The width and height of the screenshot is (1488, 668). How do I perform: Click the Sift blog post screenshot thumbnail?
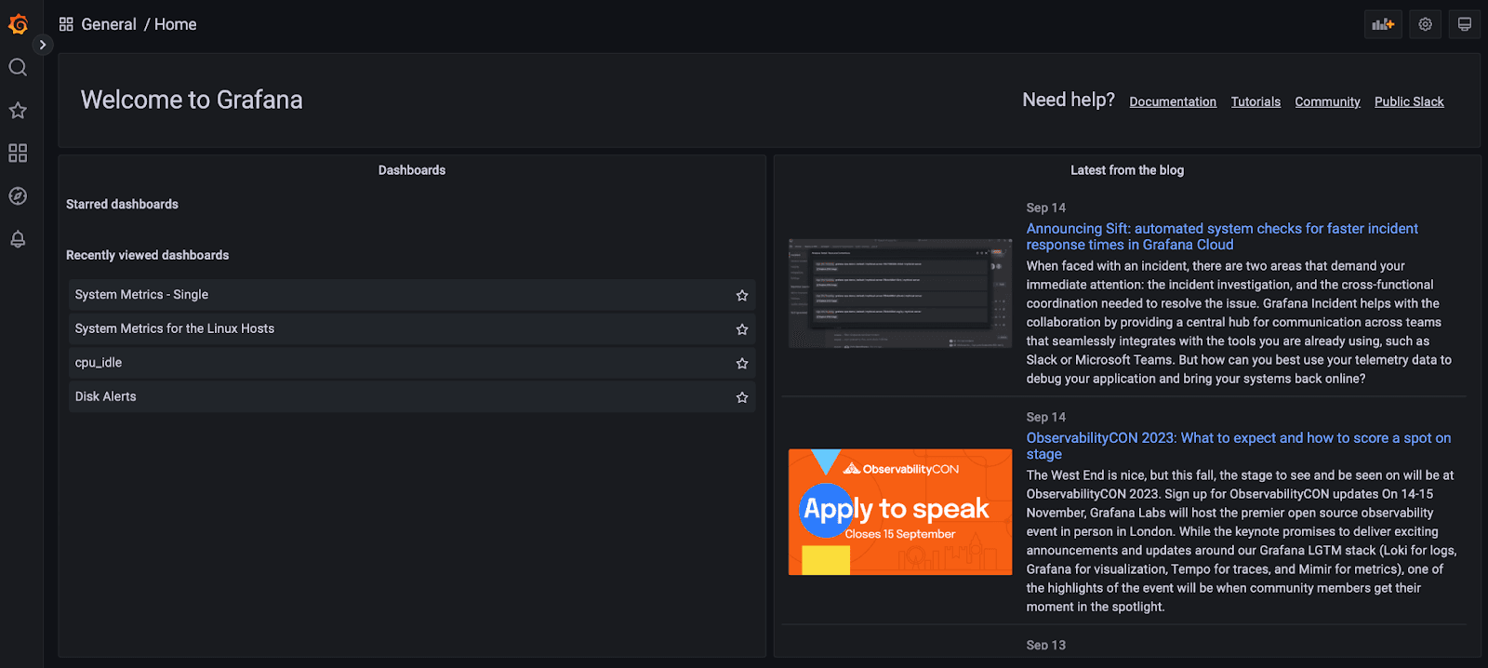pos(900,293)
